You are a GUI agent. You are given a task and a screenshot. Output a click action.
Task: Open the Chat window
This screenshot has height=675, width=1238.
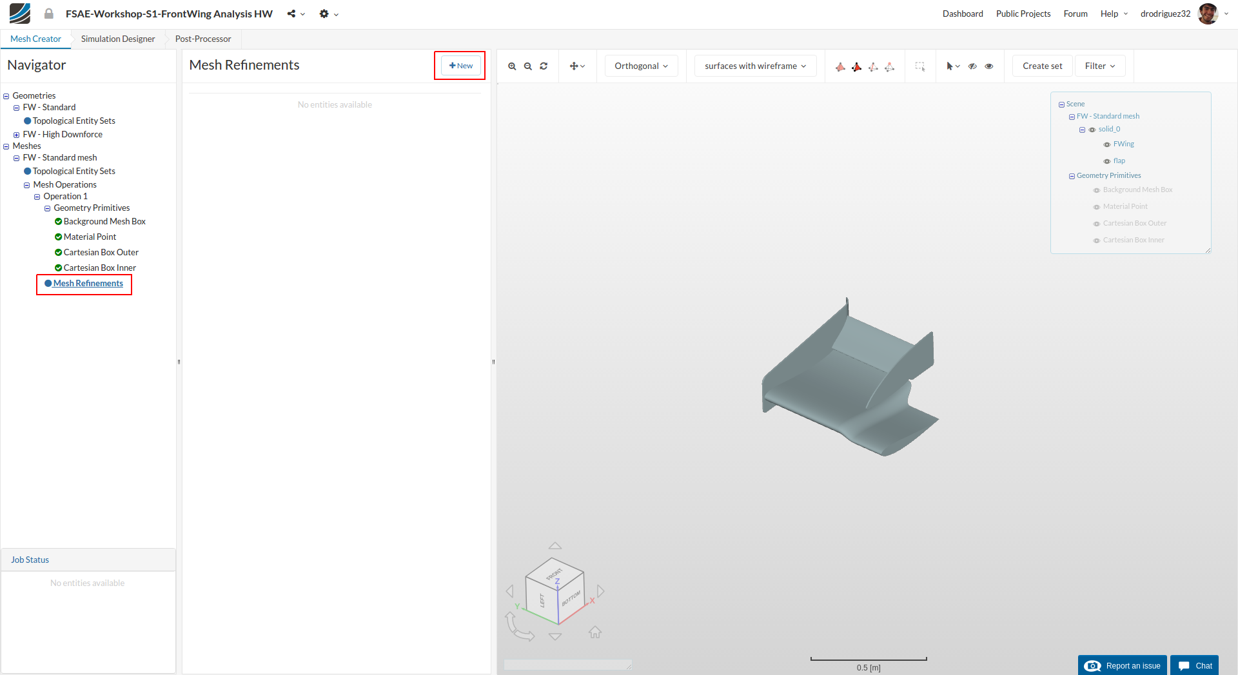pos(1195,665)
